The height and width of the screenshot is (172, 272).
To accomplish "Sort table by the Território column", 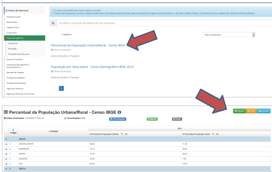I will pos(53,132).
